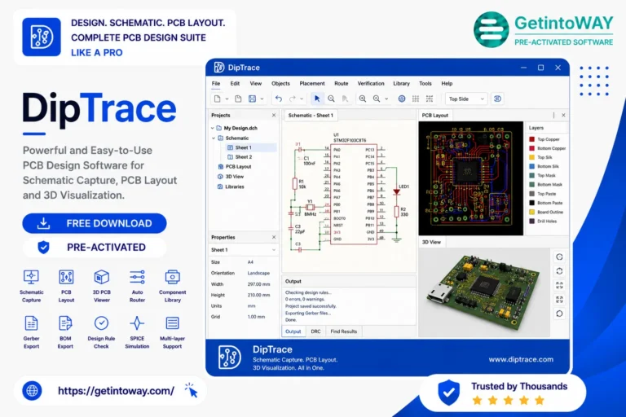Click the Width value 297.00 mm
This screenshot has width=626, height=417.
258,284
